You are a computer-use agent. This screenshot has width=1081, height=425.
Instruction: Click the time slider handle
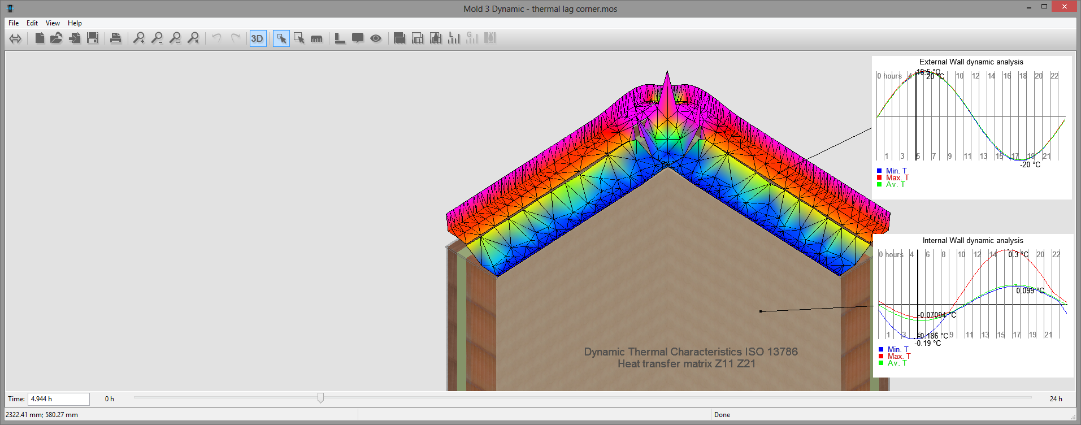pyautogui.click(x=320, y=398)
